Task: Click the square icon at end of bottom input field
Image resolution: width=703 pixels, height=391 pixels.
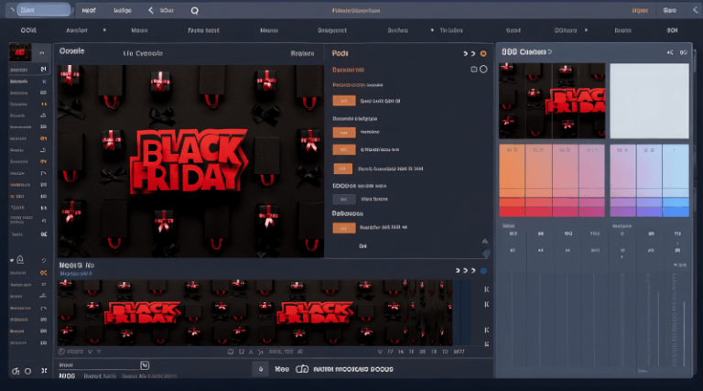Action: [x=145, y=365]
